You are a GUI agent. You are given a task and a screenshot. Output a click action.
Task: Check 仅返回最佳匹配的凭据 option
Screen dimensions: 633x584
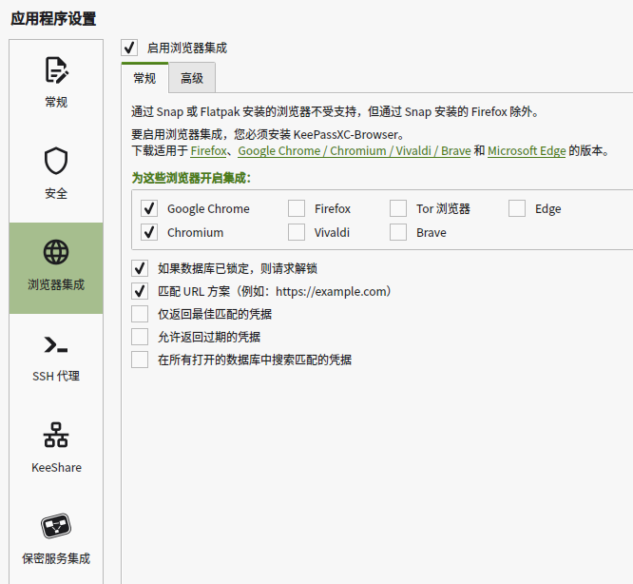[x=140, y=314]
